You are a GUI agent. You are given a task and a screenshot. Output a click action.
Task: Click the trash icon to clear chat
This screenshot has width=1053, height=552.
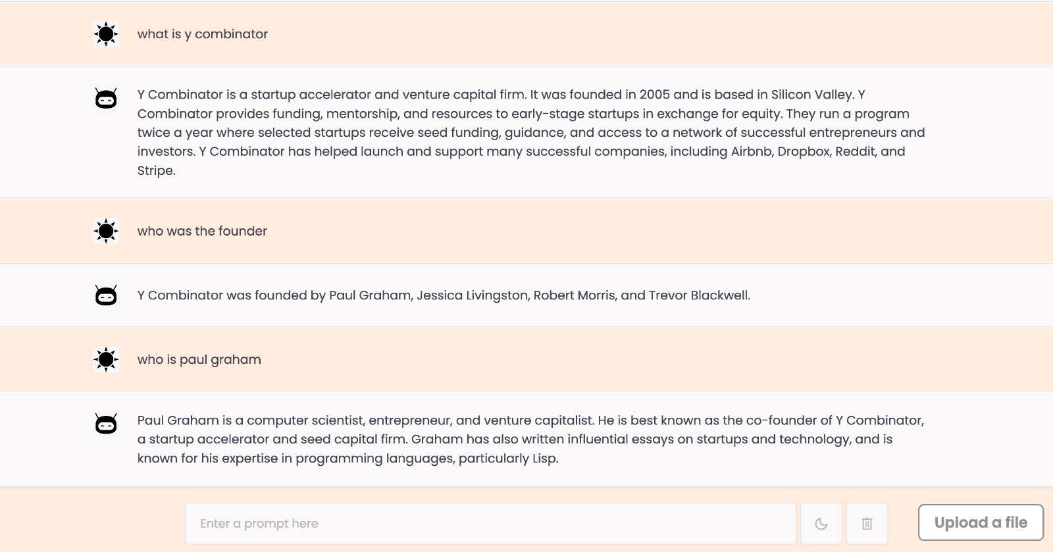click(867, 524)
